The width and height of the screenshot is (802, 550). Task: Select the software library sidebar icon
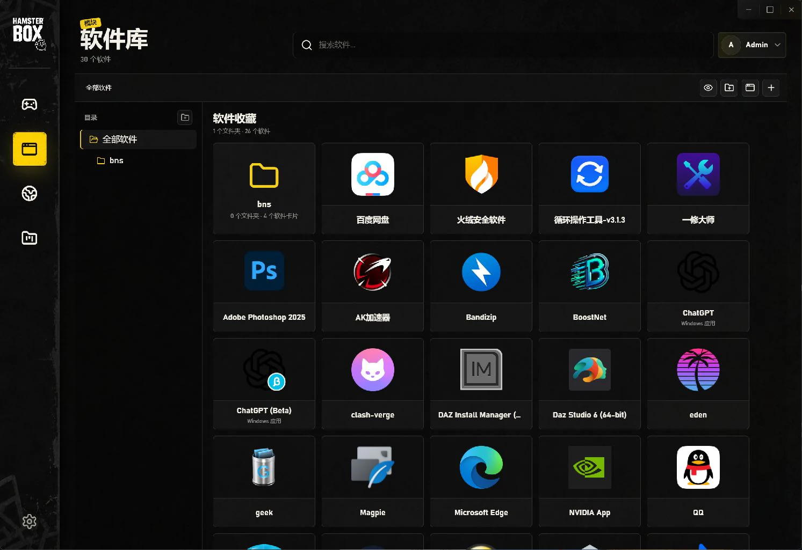pyautogui.click(x=30, y=149)
